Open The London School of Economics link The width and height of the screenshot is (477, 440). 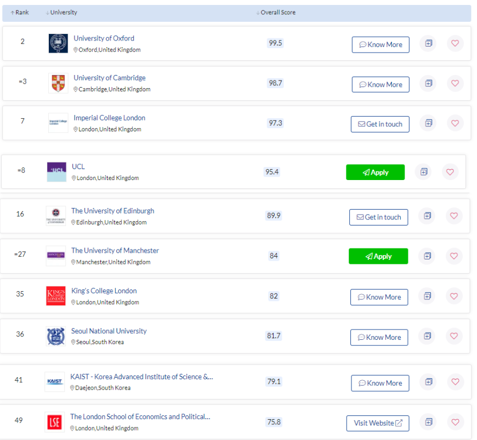140,416
